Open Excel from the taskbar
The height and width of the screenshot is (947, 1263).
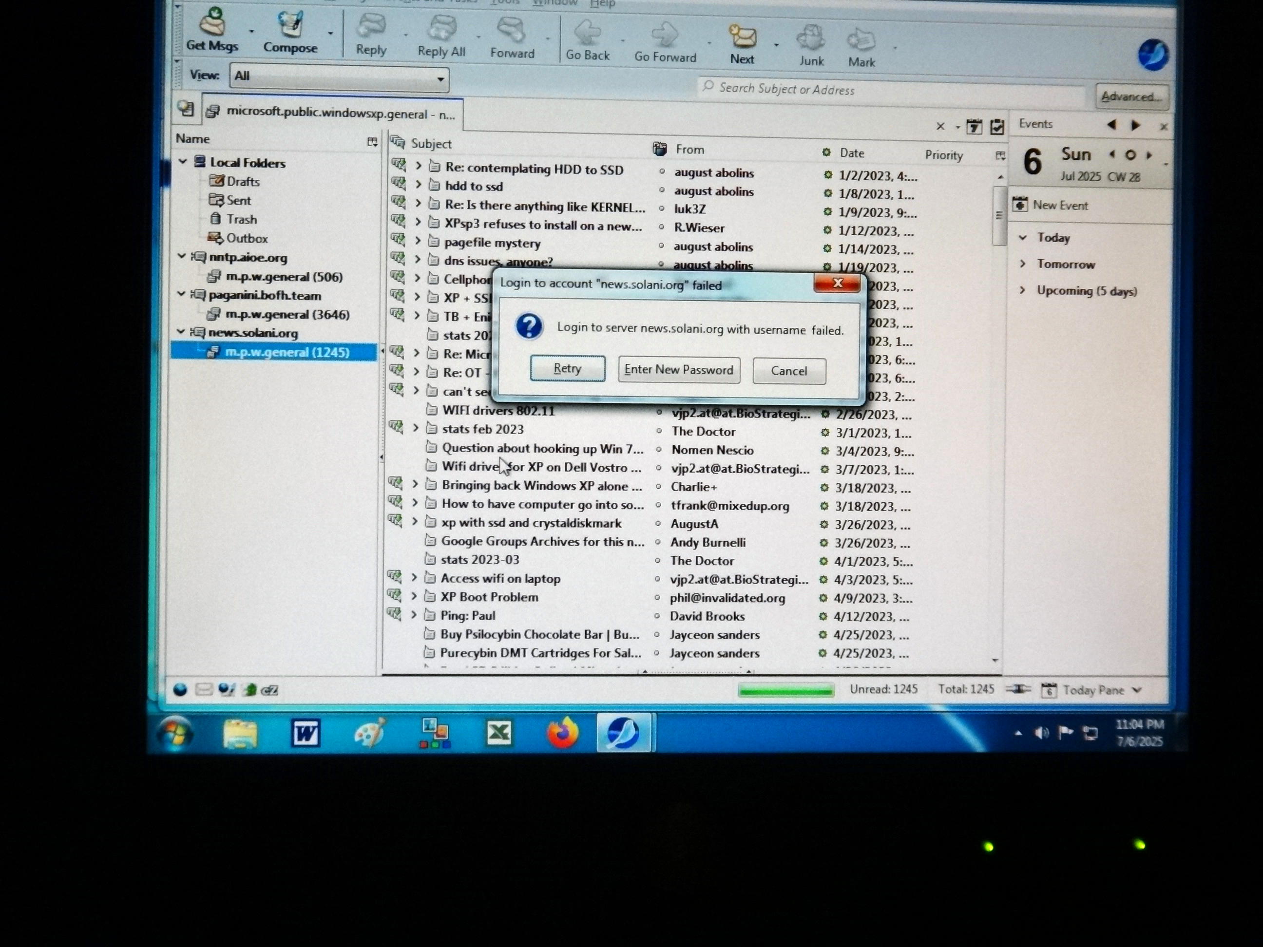[x=498, y=732]
